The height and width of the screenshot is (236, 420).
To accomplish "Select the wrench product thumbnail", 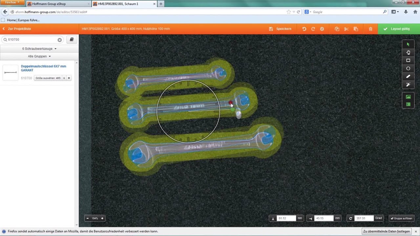I will click(10, 72).
